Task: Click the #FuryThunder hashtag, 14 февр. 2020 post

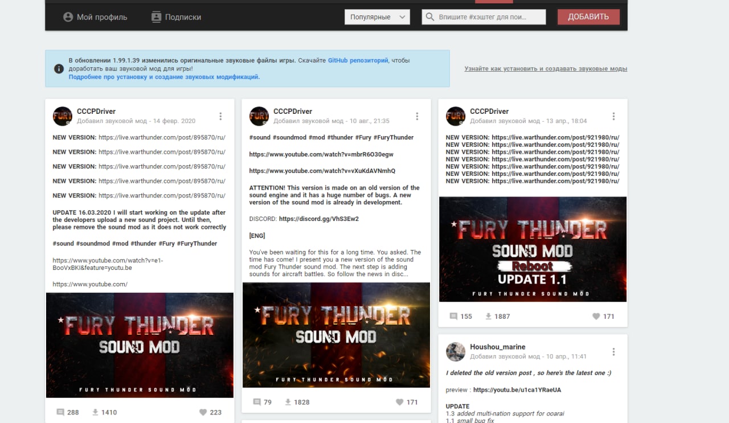Action: (x=197, y=244)
